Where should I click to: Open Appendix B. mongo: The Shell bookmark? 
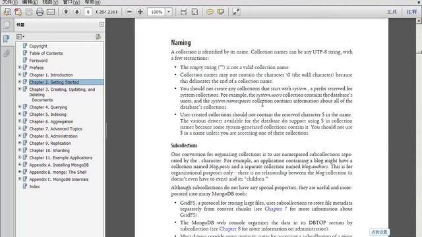(58, 172)
